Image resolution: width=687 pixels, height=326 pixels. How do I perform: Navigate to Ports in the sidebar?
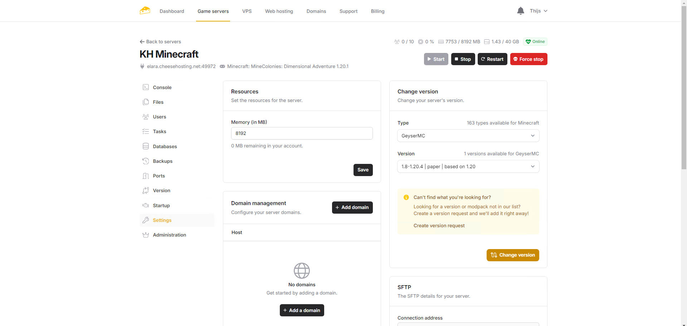(159, 176)
